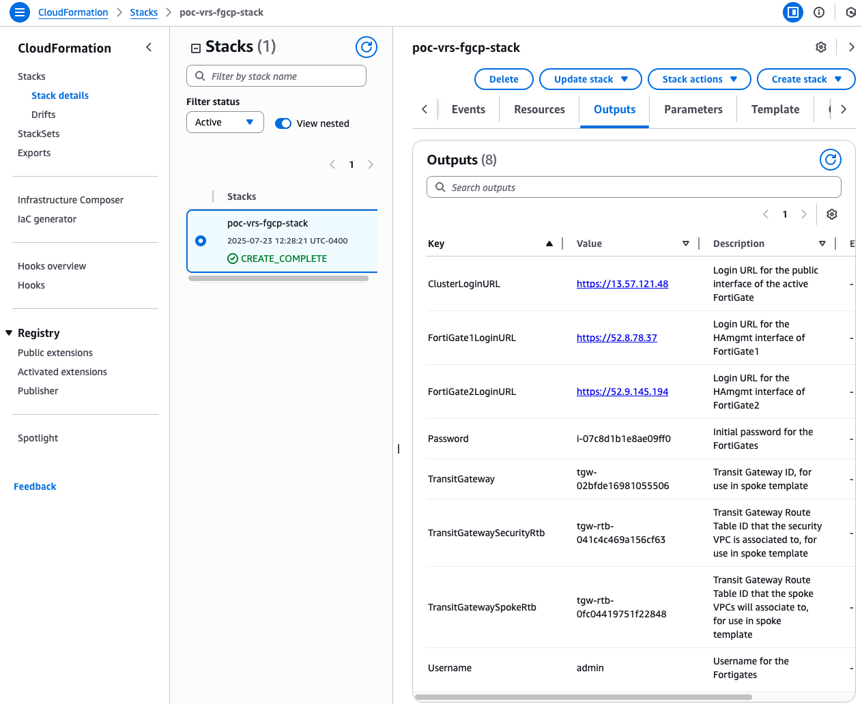Open Stacks breadcrumb link

coord(144,12)
